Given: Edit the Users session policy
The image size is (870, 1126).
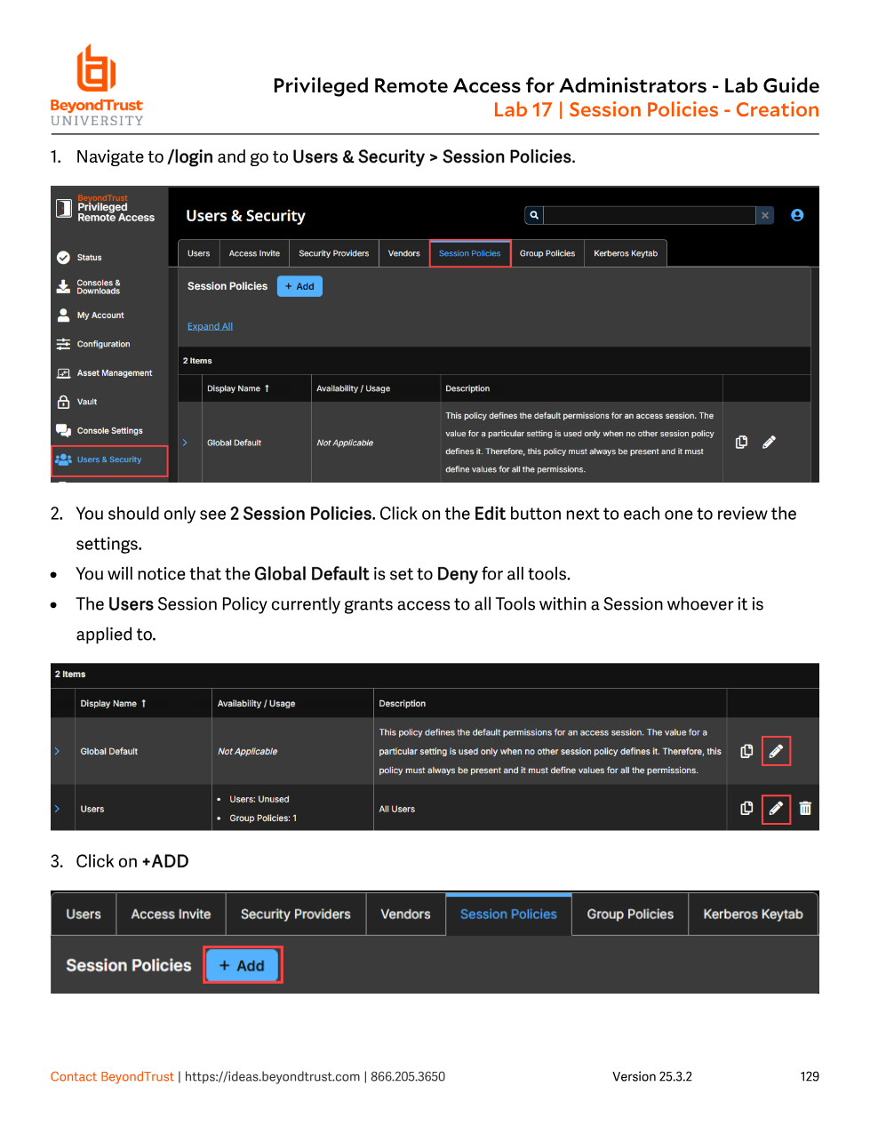Looking at the screenshot, I should click(776, 808).
